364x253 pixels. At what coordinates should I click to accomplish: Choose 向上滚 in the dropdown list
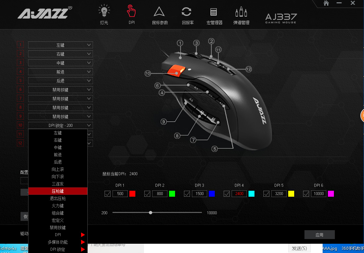58,169
